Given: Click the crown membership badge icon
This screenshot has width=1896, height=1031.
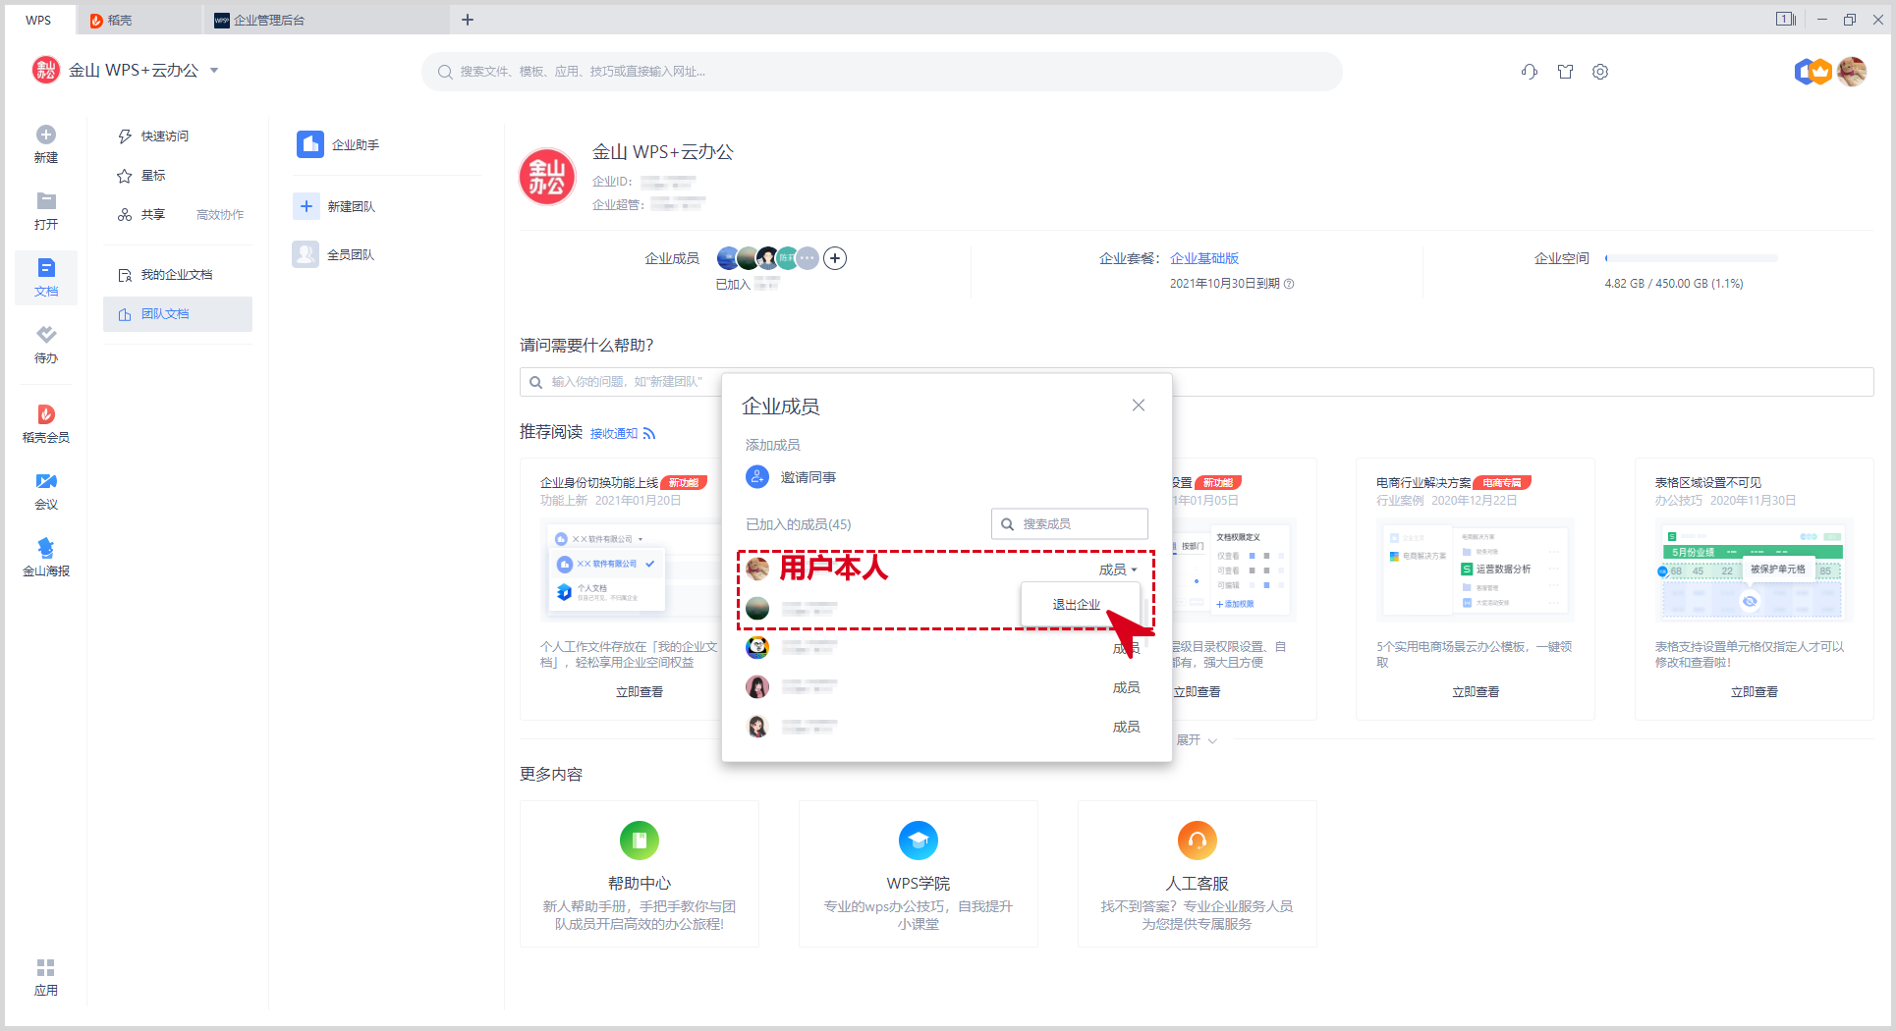Looking at the screenshot, I should (x=1820, y=71).
